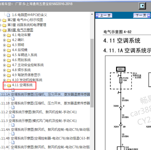This screenshot has width=151, height=150.
Task: Click the tree panel vertical scrollbar thumb
Action: coord(92,73)
